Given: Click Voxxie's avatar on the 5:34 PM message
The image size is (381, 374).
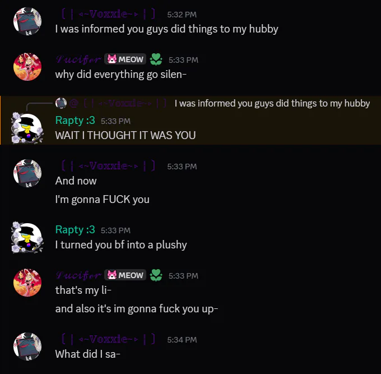Looking at the screenshot, I should tap(27, 347).
